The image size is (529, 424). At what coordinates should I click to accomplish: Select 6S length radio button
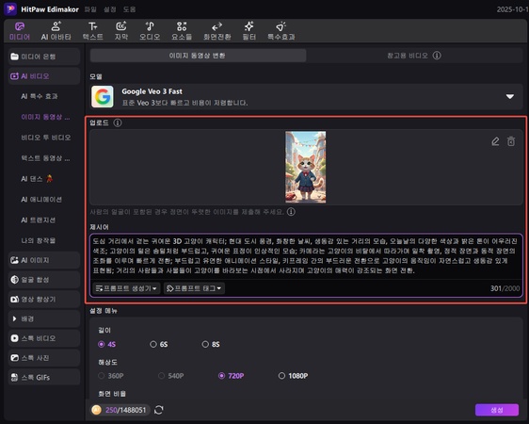tap(153, 344)
